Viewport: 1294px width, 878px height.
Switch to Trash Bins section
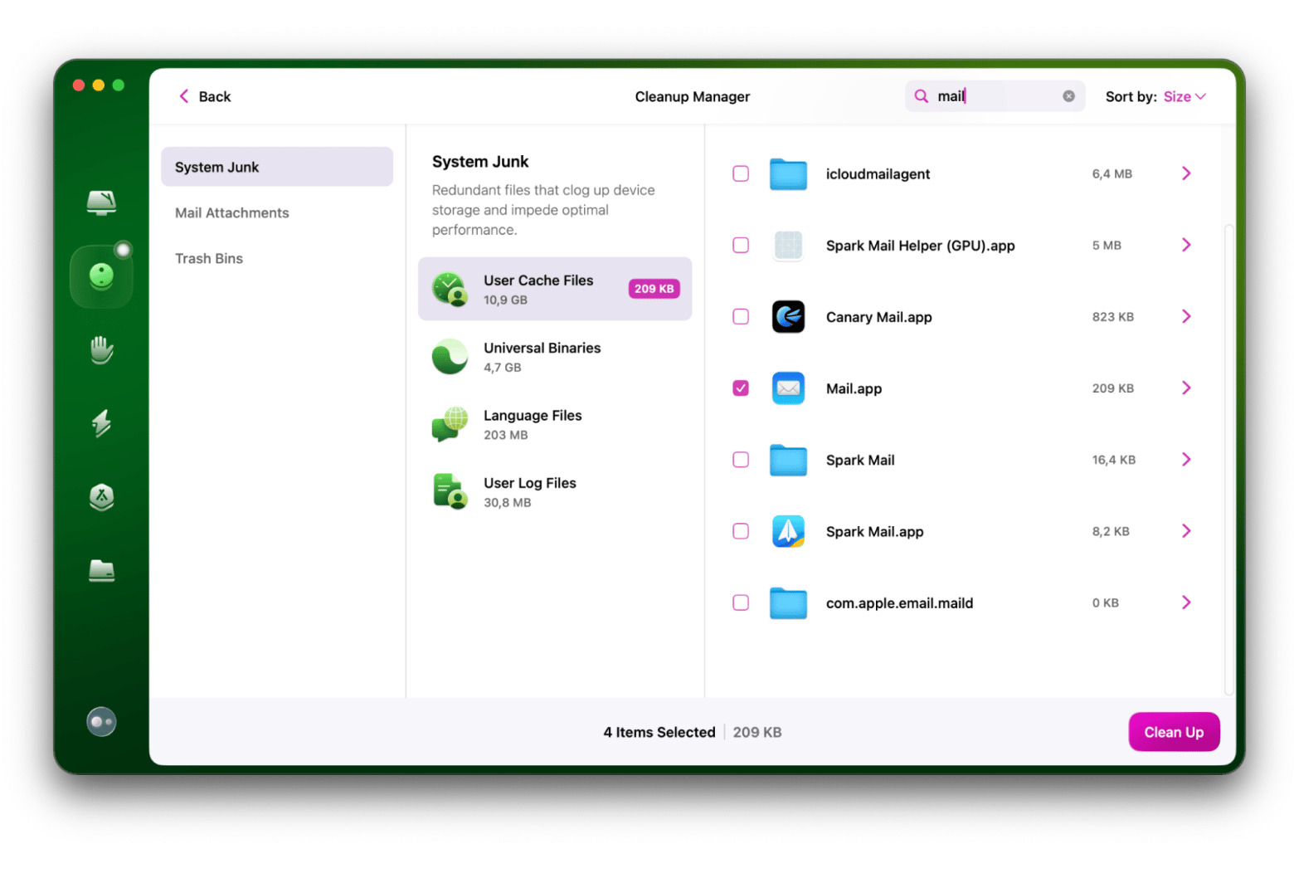209,259
